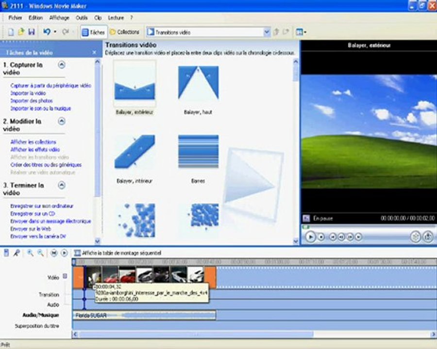Select the Balayer, intérieur transition thumbnail
The width and height of the screenshot is (437, 349).
[x=134, y=152]
